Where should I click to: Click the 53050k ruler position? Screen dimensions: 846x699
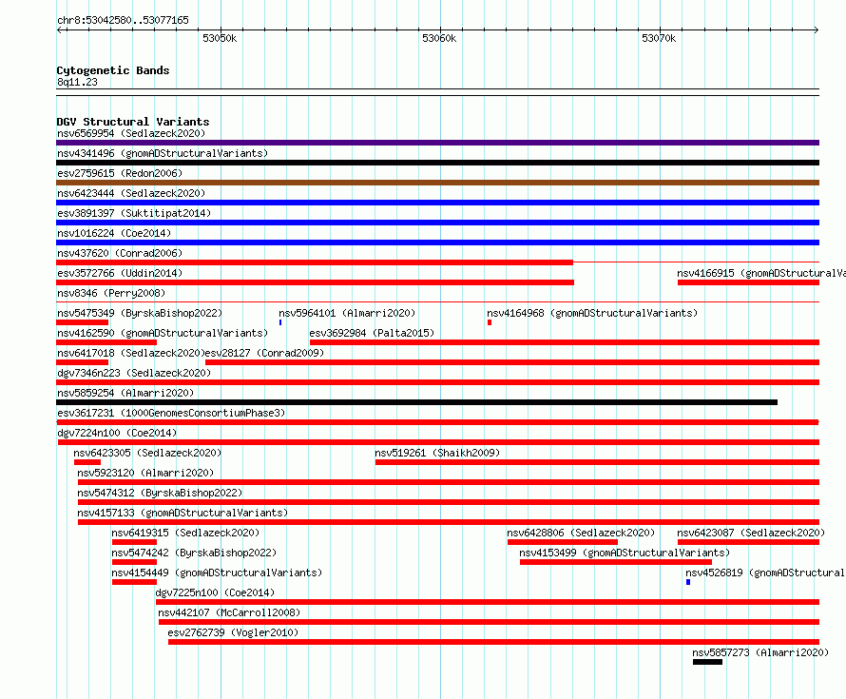point(220,38)
